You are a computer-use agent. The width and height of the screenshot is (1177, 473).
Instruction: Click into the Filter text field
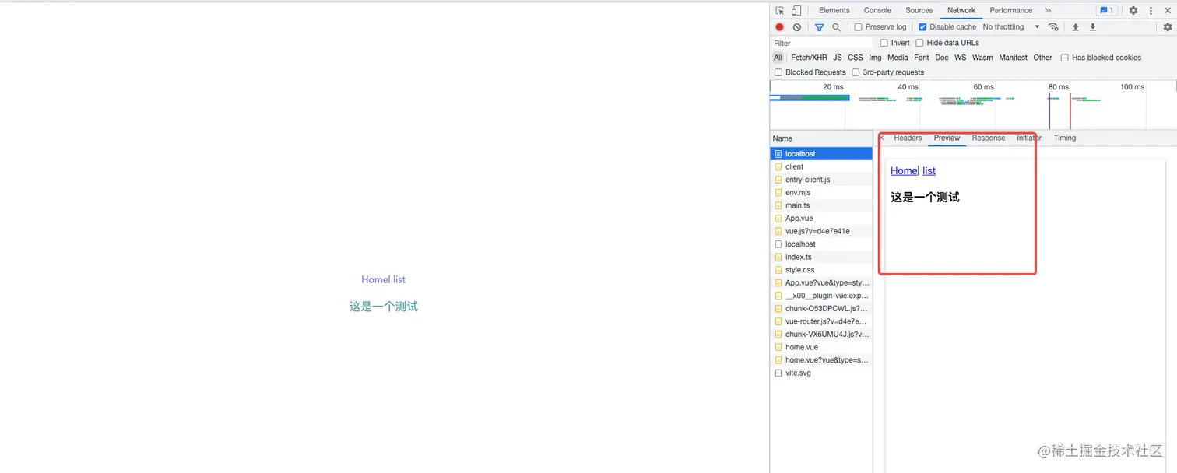[x=822, y=43]
